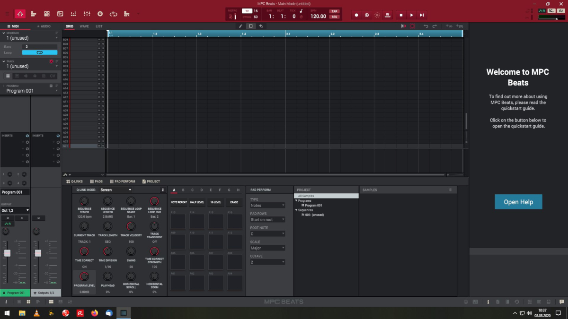Toggle the SEQ tempo button
This screenshot has height=319, width=568.
334,17
